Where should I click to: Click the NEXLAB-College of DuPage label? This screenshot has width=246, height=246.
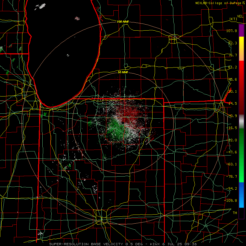pyautogui.click(x=218, y=3)
